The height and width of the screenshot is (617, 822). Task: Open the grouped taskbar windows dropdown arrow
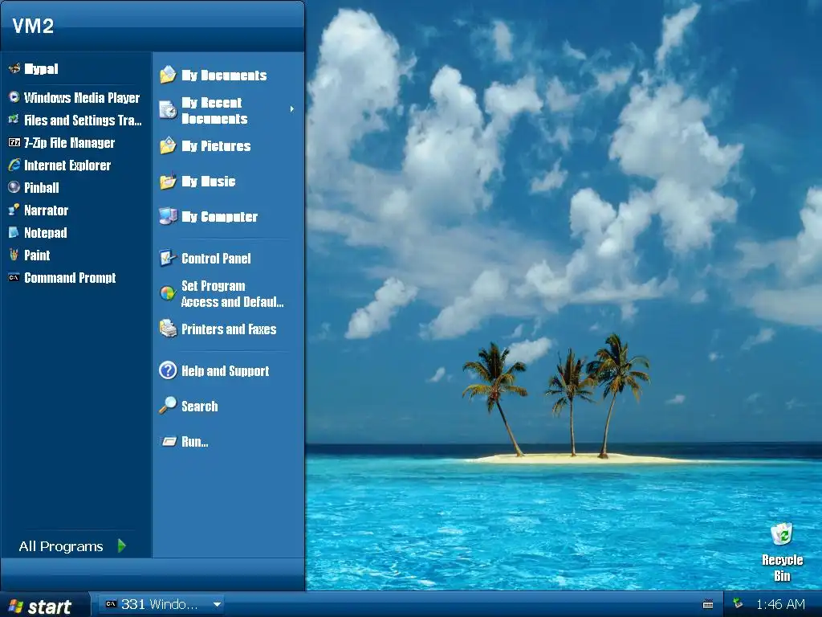217,604
